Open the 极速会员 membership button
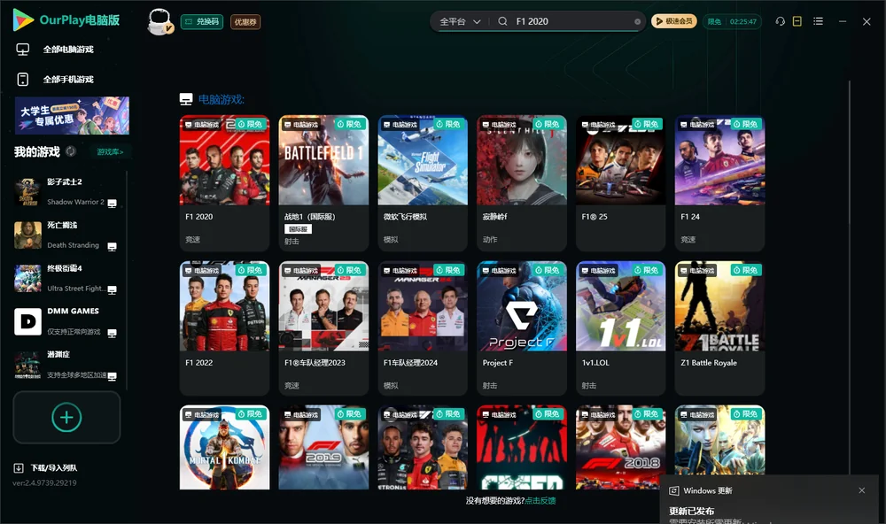Screen dimensions: 886x524 (674, 21)
